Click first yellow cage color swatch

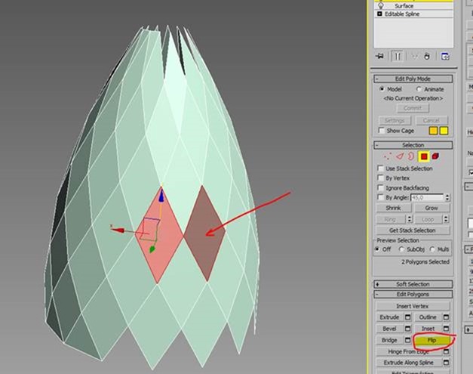click(433, 131)
